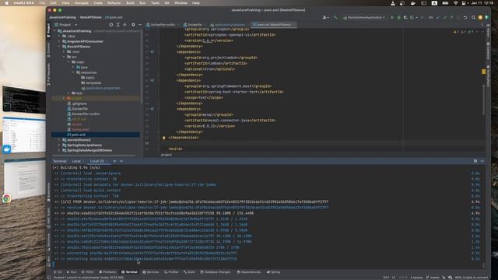Click the editor vertical scrollbar warning marker
This screenshot has width=498, height=280.
click(483, 72)
